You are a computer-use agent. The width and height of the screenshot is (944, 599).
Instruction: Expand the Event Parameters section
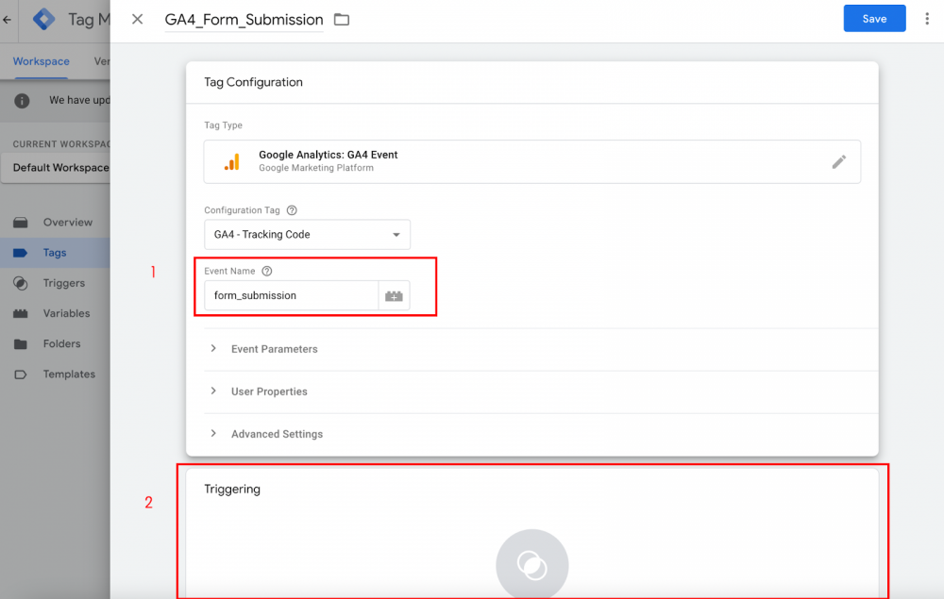click(x=274, y=349)
